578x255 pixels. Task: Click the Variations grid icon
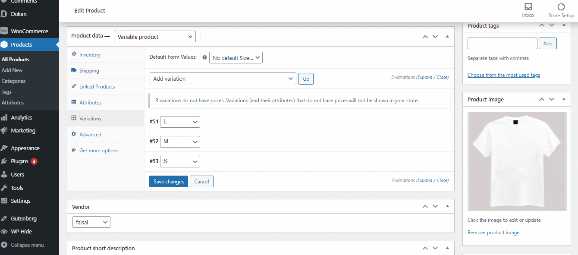click(x=74, y=118)
